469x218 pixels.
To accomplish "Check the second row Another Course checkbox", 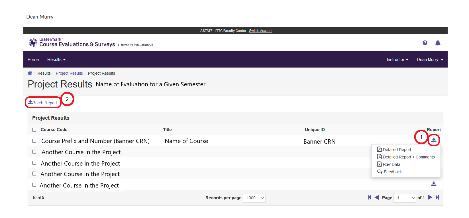I will click(x=34, y=152).
